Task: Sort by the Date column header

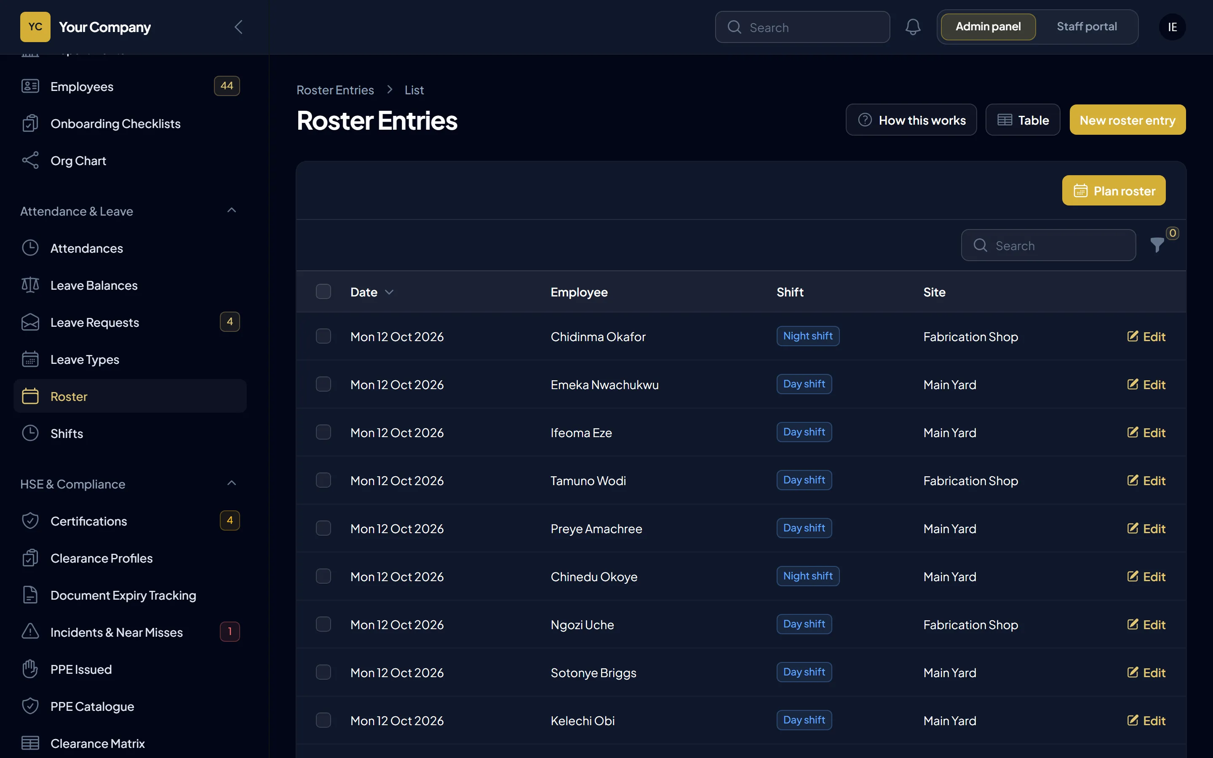Action: (371, 292)
